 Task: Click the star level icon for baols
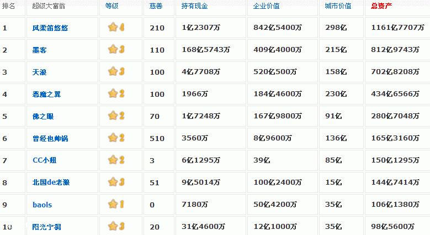pyautogui.click(x=116, y=204)
